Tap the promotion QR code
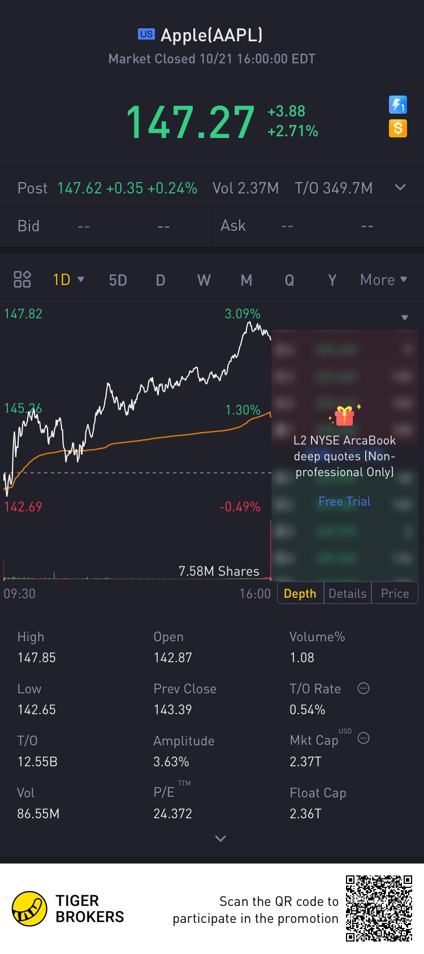Image resolution: width=424 pixels, height=954 pixels. [x=379, y=908]
